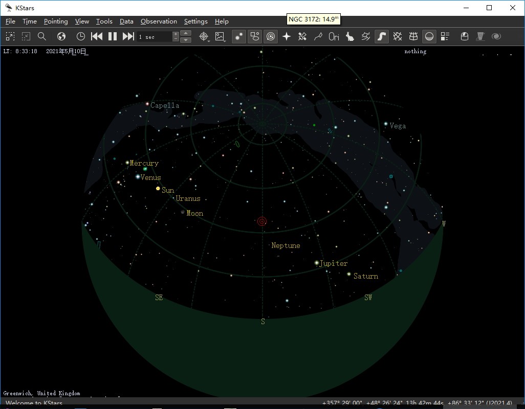The image size is (525, 409).
Task: Click the Zoom Out toolbar icon
Action: (x=26, y=36)
